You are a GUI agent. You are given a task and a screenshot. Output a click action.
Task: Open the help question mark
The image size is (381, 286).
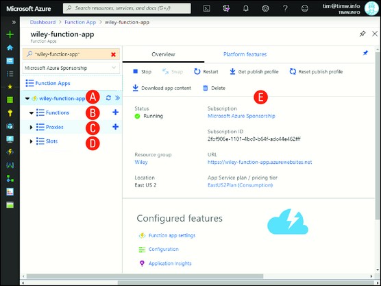tap(285, 8)
